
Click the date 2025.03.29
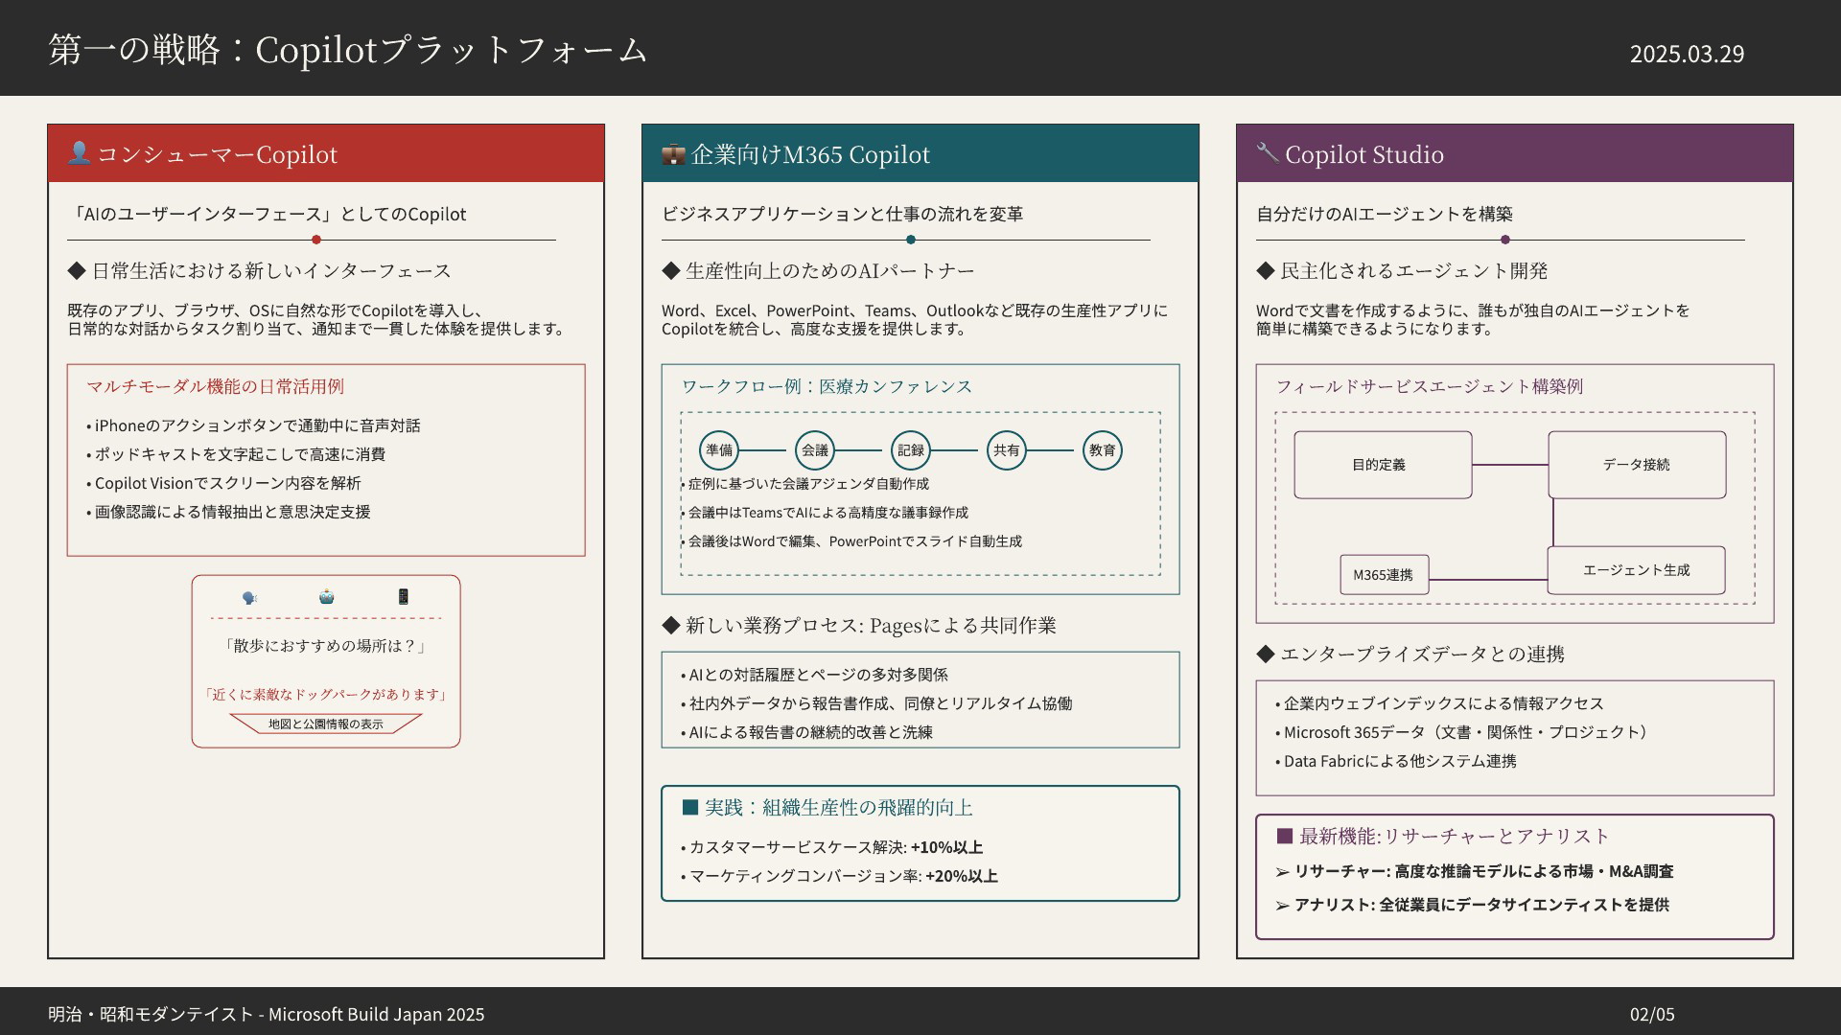[1687, 54]
